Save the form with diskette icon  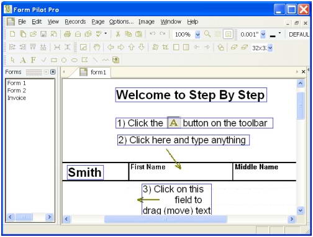43,34
